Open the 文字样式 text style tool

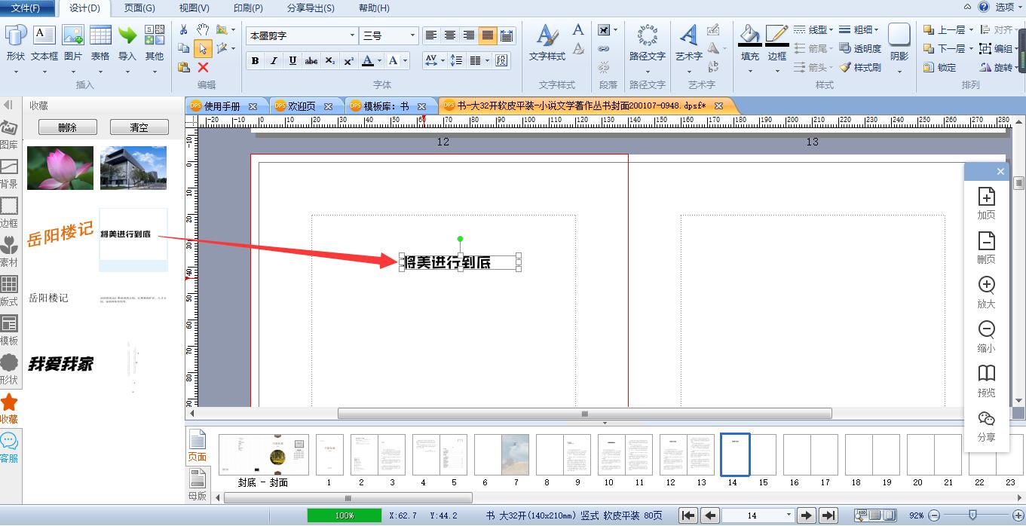pyautogui.click(x=547, y=44)
